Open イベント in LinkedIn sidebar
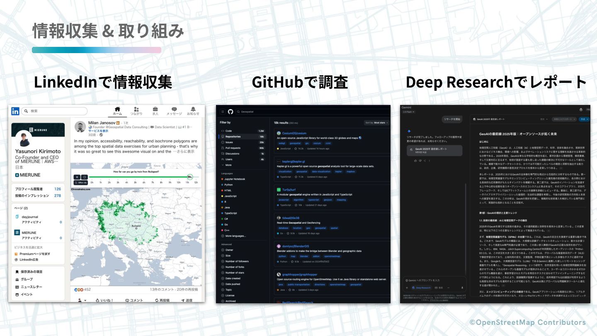 click(x=24, y=295)
